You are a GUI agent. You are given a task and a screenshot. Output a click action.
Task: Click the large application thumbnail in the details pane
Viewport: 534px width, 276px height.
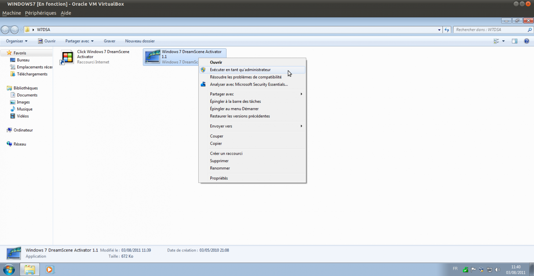click(x=14, y=253)
